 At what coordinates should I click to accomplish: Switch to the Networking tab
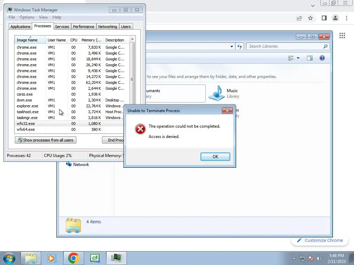[x=108, y=27]
